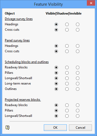Click the help question mark icon
This screenshot has height=136, width=97.
[x=7, y=127]
